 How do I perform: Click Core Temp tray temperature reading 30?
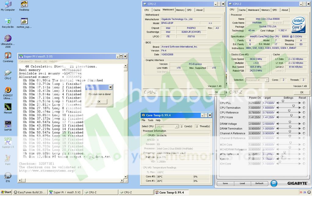[x=301, y=192]
